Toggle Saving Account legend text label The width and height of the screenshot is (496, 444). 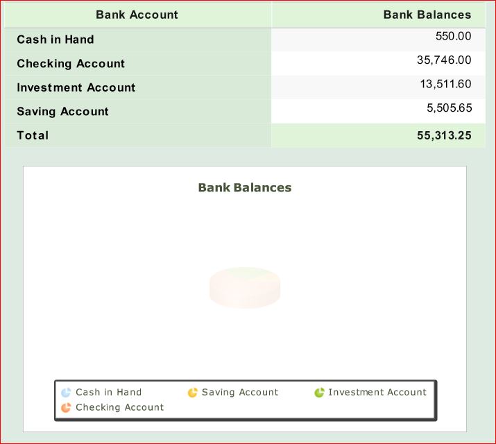coord(239,393)
